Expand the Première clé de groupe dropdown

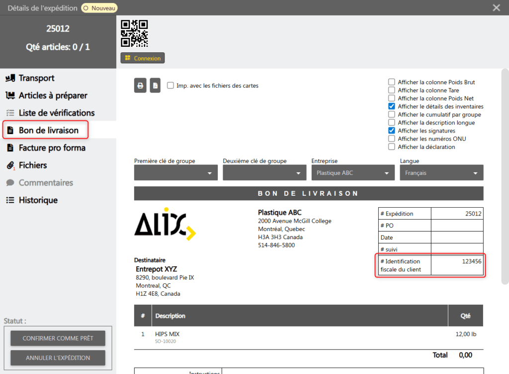tap(176, 173)
